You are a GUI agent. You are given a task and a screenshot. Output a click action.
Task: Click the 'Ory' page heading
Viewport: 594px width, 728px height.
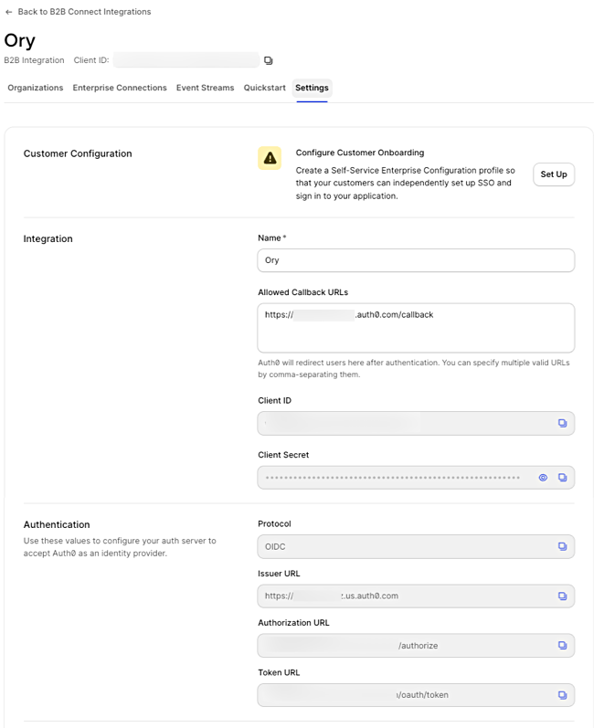(x=19, y=41)
